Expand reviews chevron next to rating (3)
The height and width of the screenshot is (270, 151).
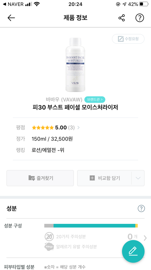(x=79, y=128)
